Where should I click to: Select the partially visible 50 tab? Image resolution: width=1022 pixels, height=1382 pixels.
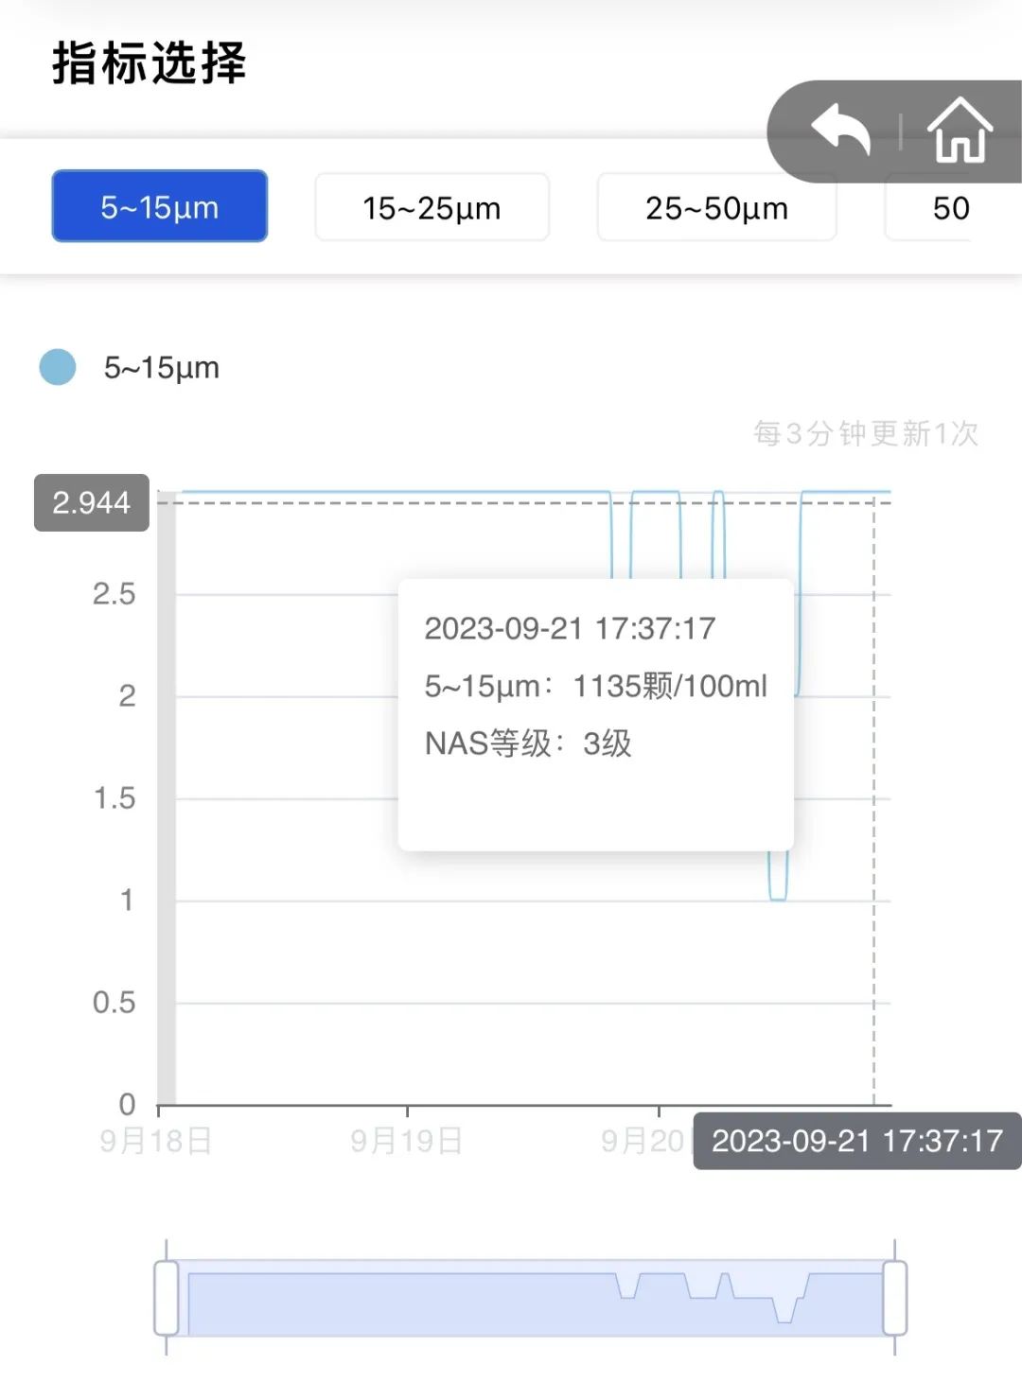click(x=951, y=208)
